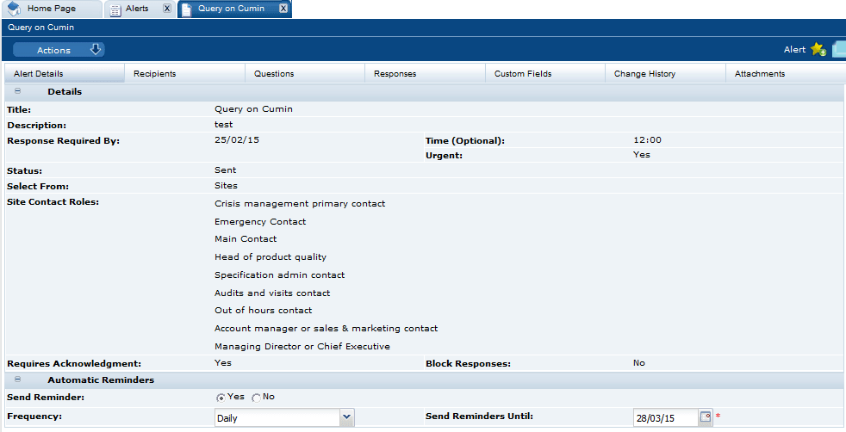Click 'Crisis management primary contact' role
This screenshot has height=432, width=846.
pos(300,204)
